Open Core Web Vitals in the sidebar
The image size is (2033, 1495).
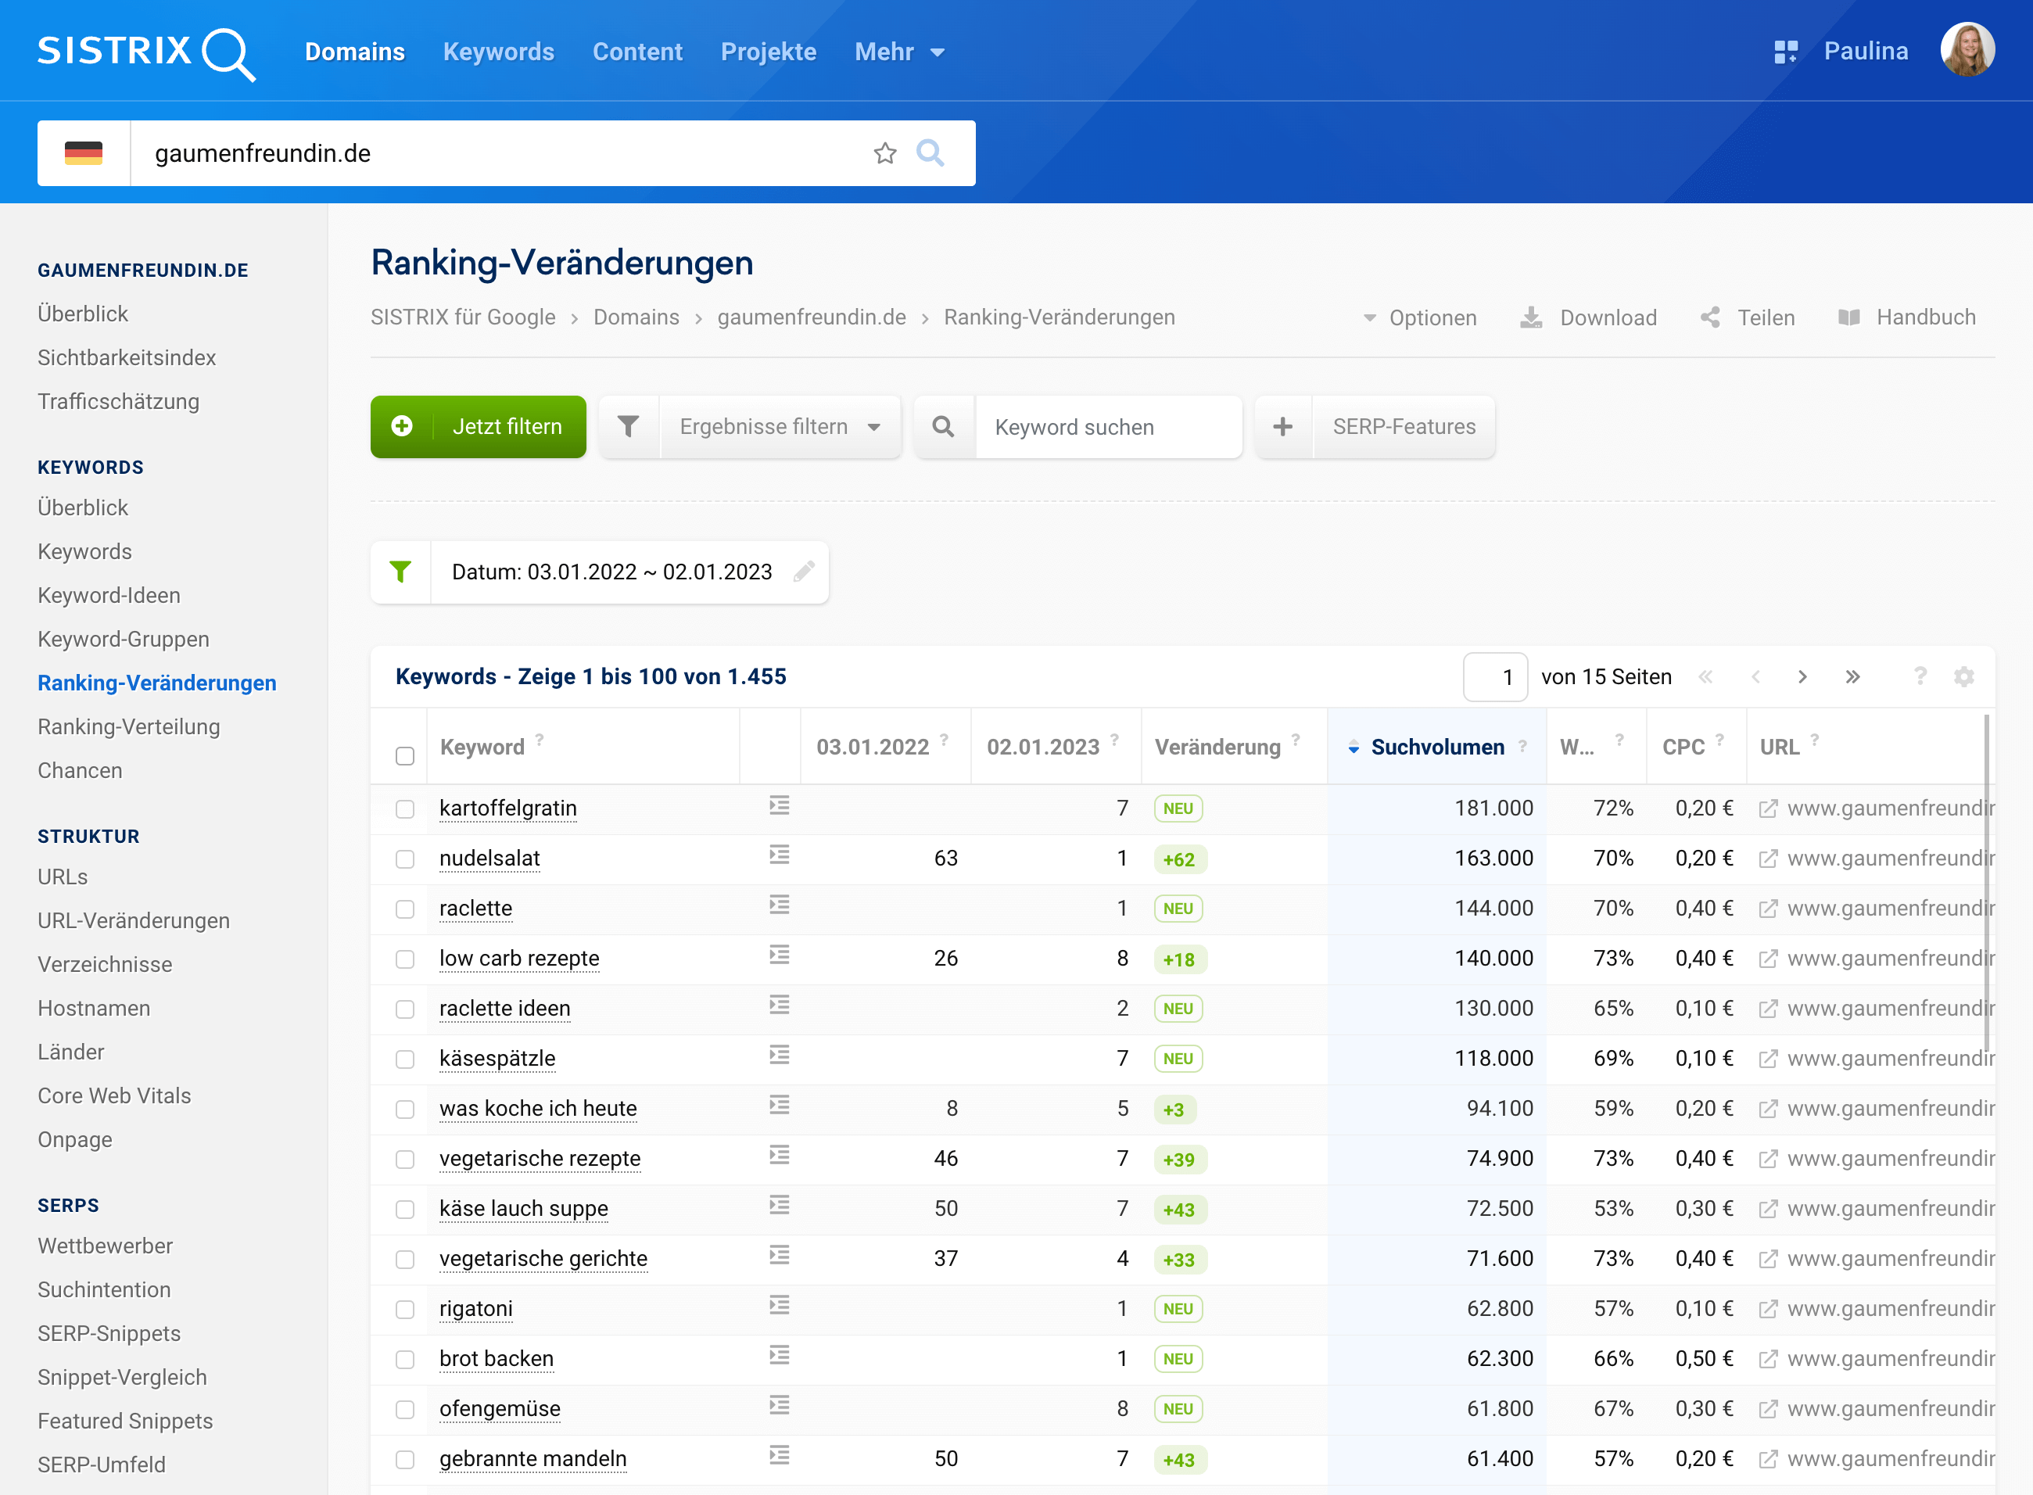tap(114, 1096)
